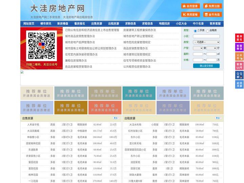Open the 联系客服 menu item
Image resolution: width=244 pixels, height=183 pixels.
pyautogui.click(x=215, y=24)
